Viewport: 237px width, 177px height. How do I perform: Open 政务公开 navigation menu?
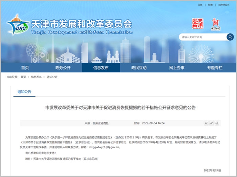[x=63, y=68]
